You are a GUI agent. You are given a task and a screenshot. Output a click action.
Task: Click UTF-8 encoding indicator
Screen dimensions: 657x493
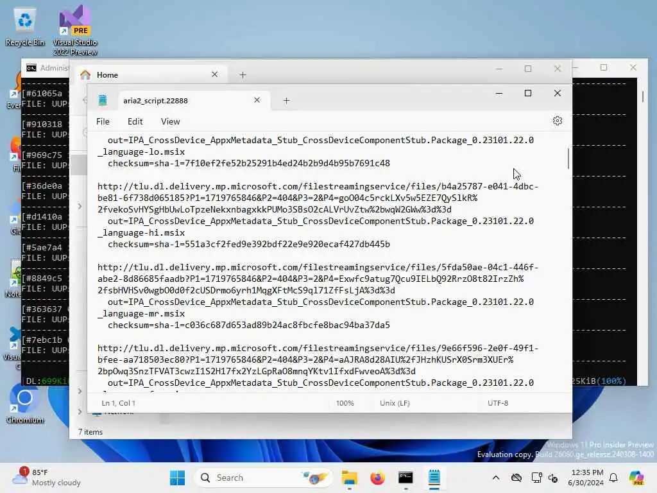[497, 403]
